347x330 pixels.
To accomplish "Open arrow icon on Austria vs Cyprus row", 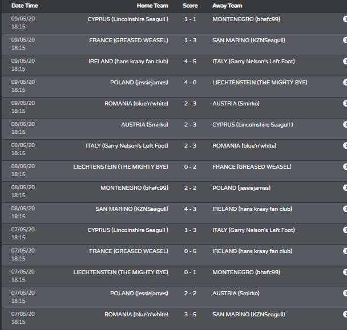I will (x=345, y=124).
